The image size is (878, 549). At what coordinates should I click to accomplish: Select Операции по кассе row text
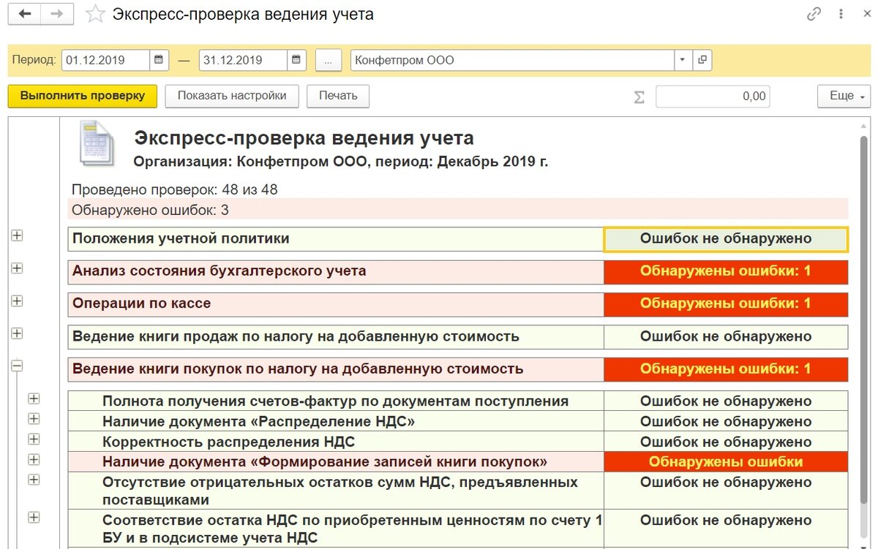pyautogui.click(x=141, y=303)
